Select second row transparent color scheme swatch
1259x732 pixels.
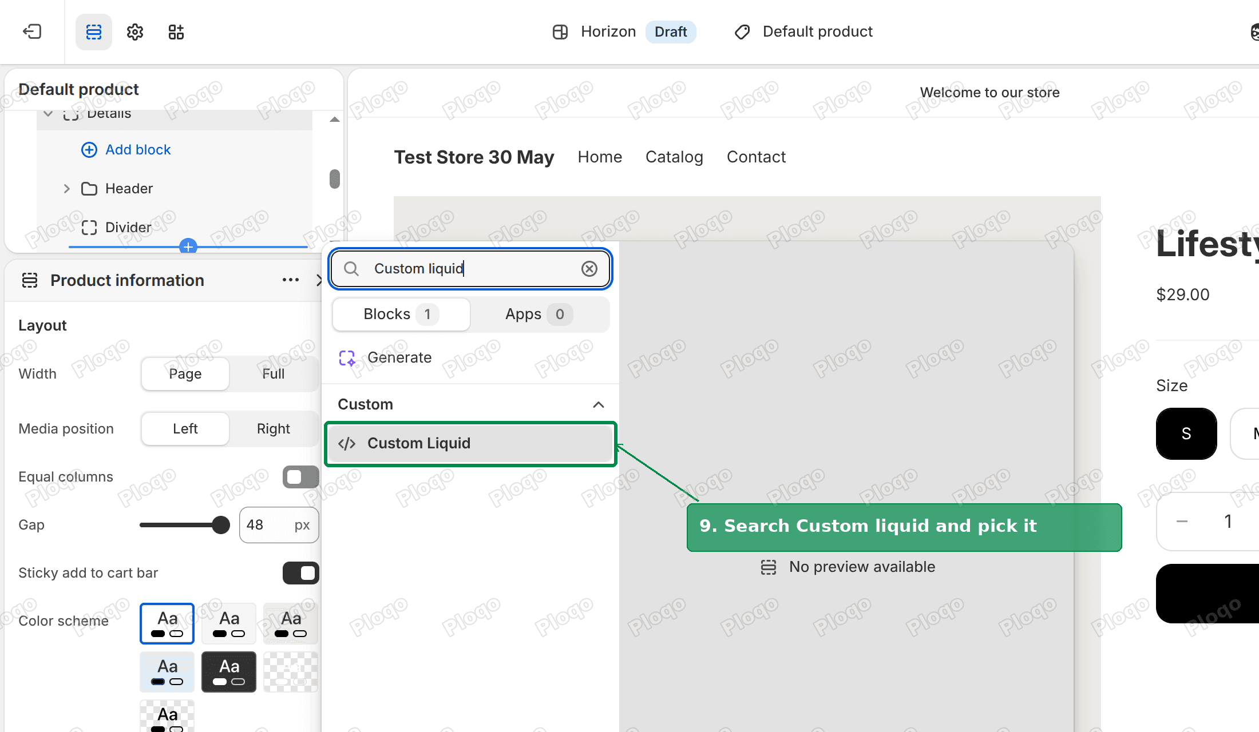coord(291,672)
